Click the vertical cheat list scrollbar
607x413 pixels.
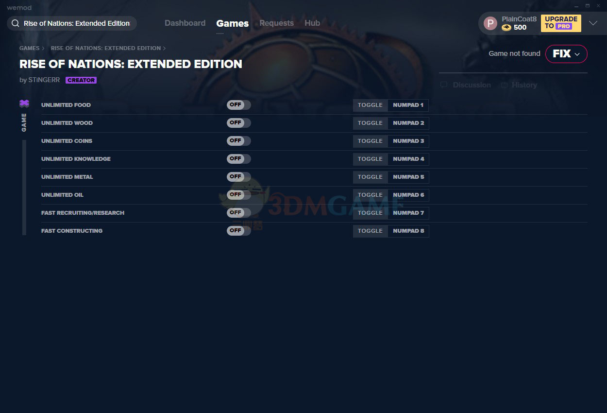pos(24,187)
